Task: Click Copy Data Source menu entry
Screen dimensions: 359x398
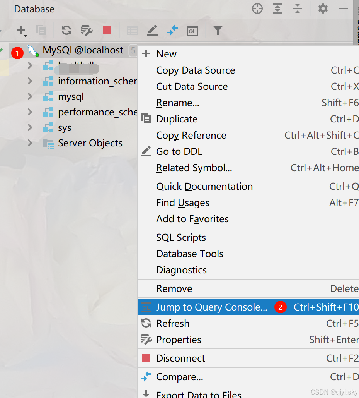Action: 196,70
